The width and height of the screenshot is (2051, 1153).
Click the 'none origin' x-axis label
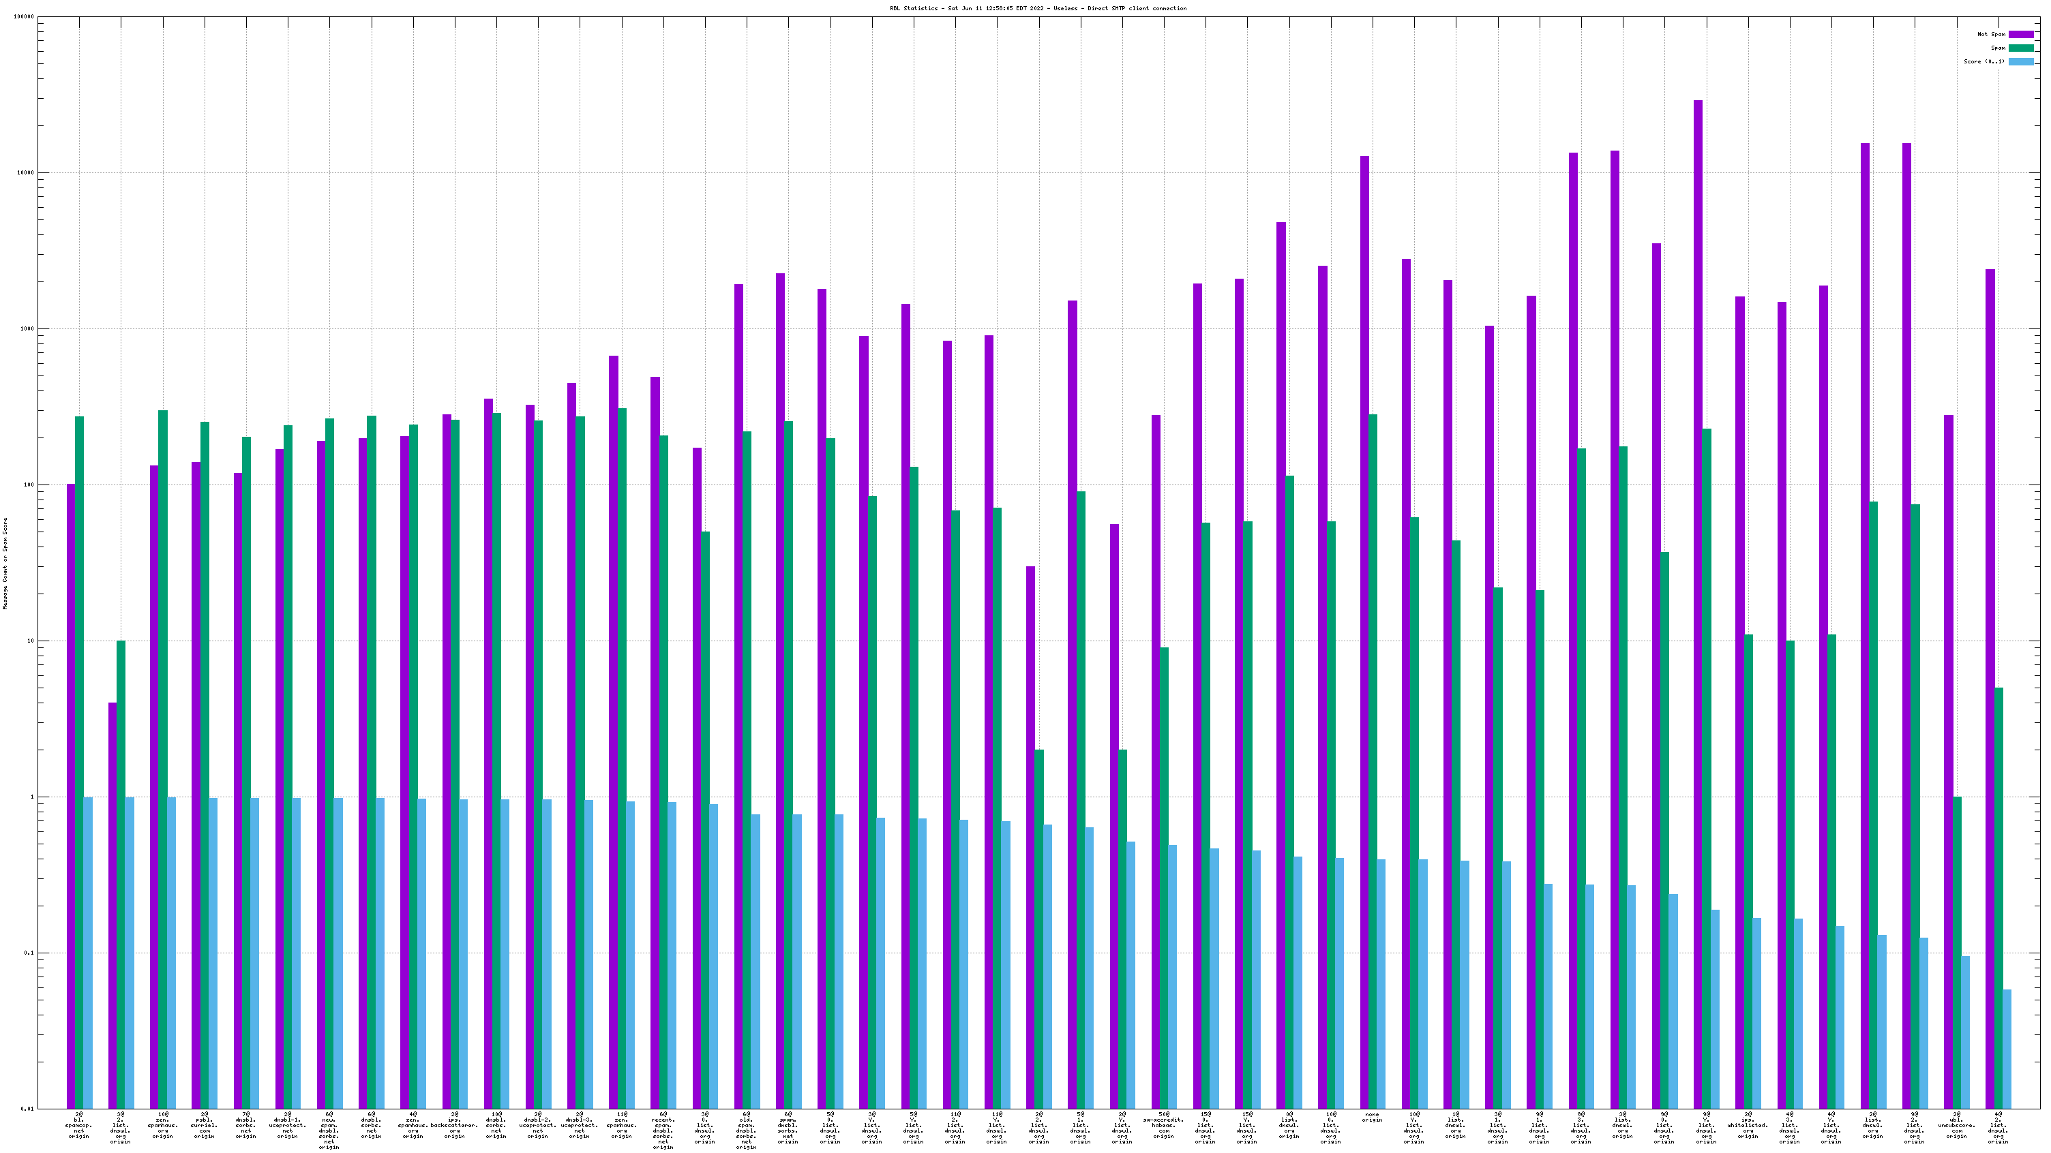tap(1372, 1117)
